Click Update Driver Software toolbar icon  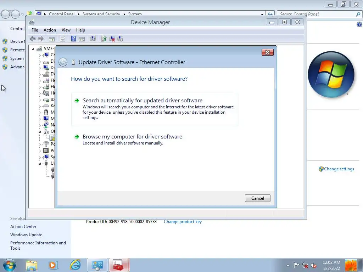point(104,39)
